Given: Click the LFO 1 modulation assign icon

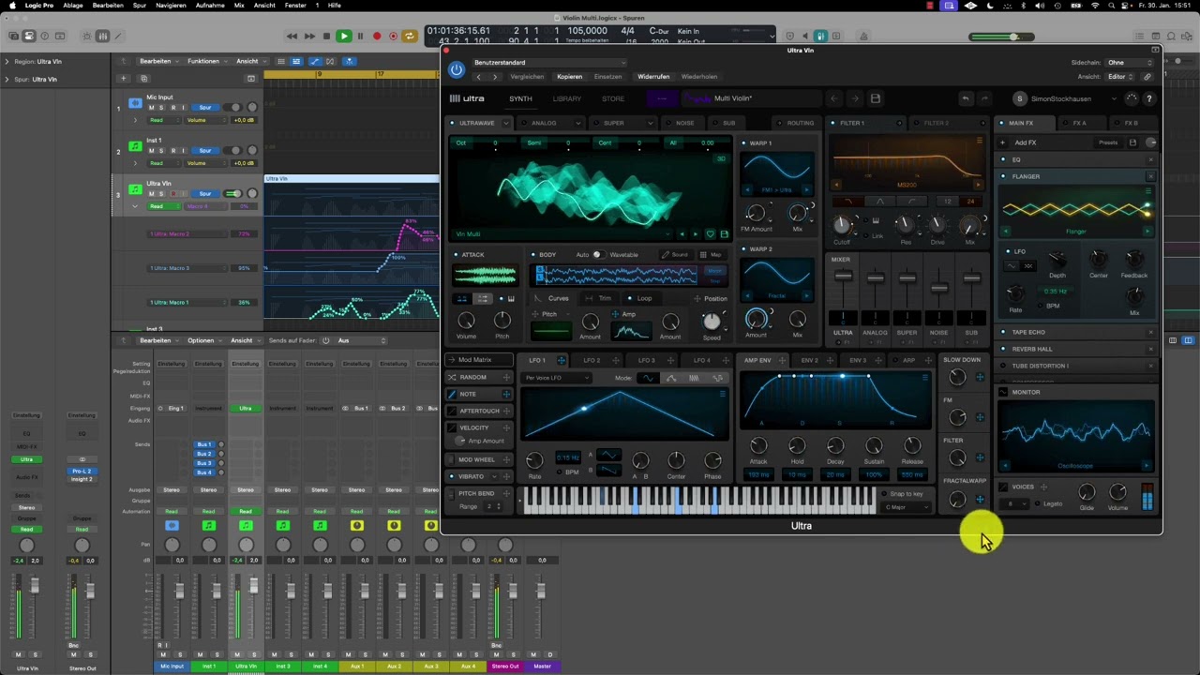Looking at the screenshot, I should click(562, 360).
